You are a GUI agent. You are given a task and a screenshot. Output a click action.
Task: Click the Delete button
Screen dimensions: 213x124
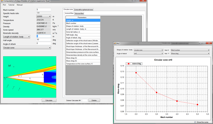[94, 101]
